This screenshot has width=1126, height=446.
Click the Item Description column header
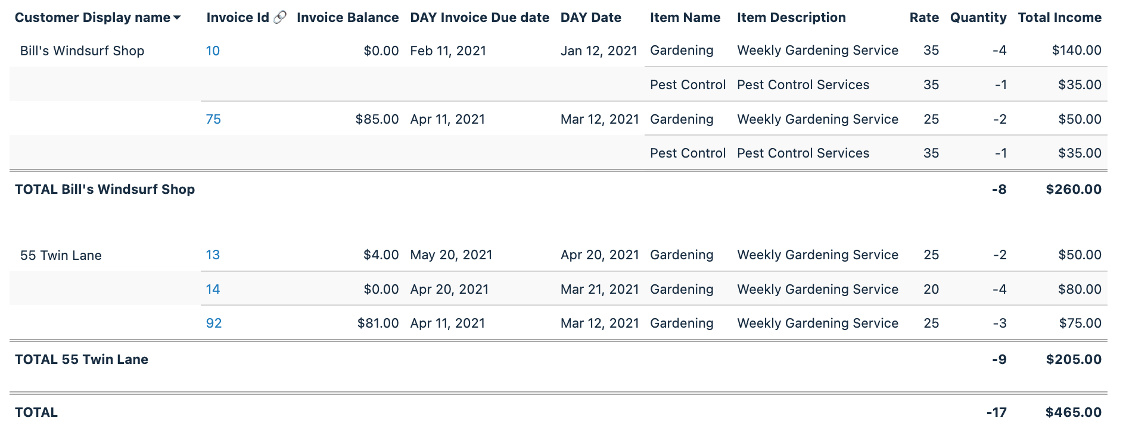click(x=791, y=18)
